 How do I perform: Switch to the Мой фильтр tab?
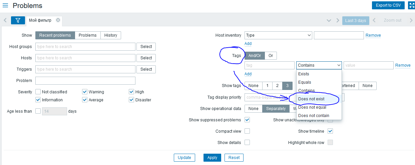pyautogui.click(x=40, y=20)
